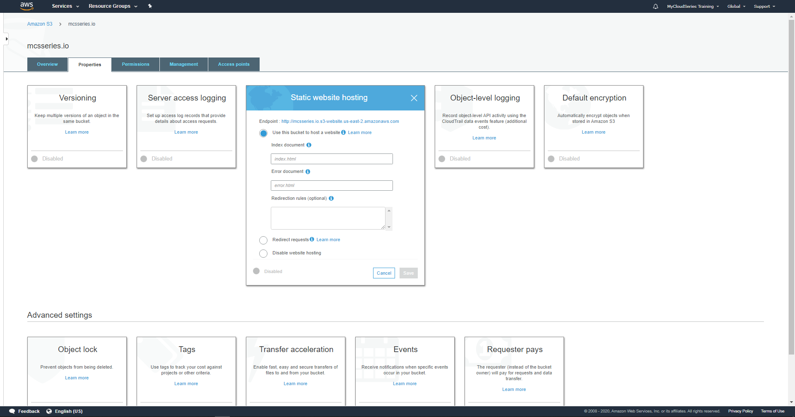Select Use this bucket to host a website
795x417 pixels.
pyautogui.click(x=263, y=133)
